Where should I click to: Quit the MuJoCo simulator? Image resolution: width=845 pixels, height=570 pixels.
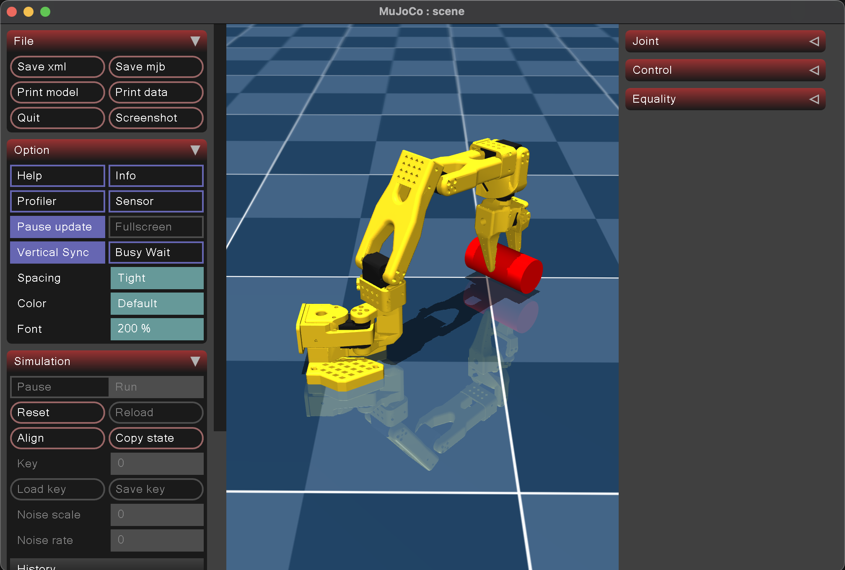[x=57, y=118]
